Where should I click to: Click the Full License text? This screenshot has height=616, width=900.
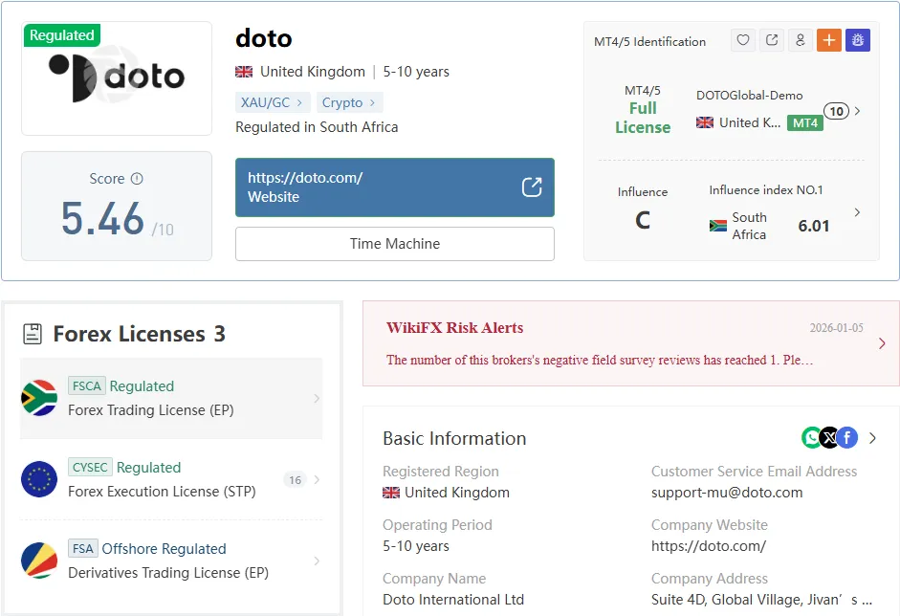point(643,118)
